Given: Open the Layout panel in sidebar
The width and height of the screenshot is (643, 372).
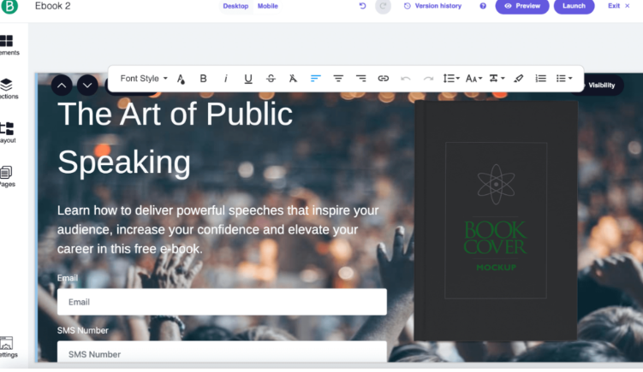Looking at the screenshot, I should pos(8,133).
